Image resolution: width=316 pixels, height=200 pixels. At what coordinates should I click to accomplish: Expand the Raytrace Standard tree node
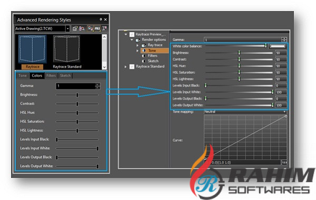(125, 67)
